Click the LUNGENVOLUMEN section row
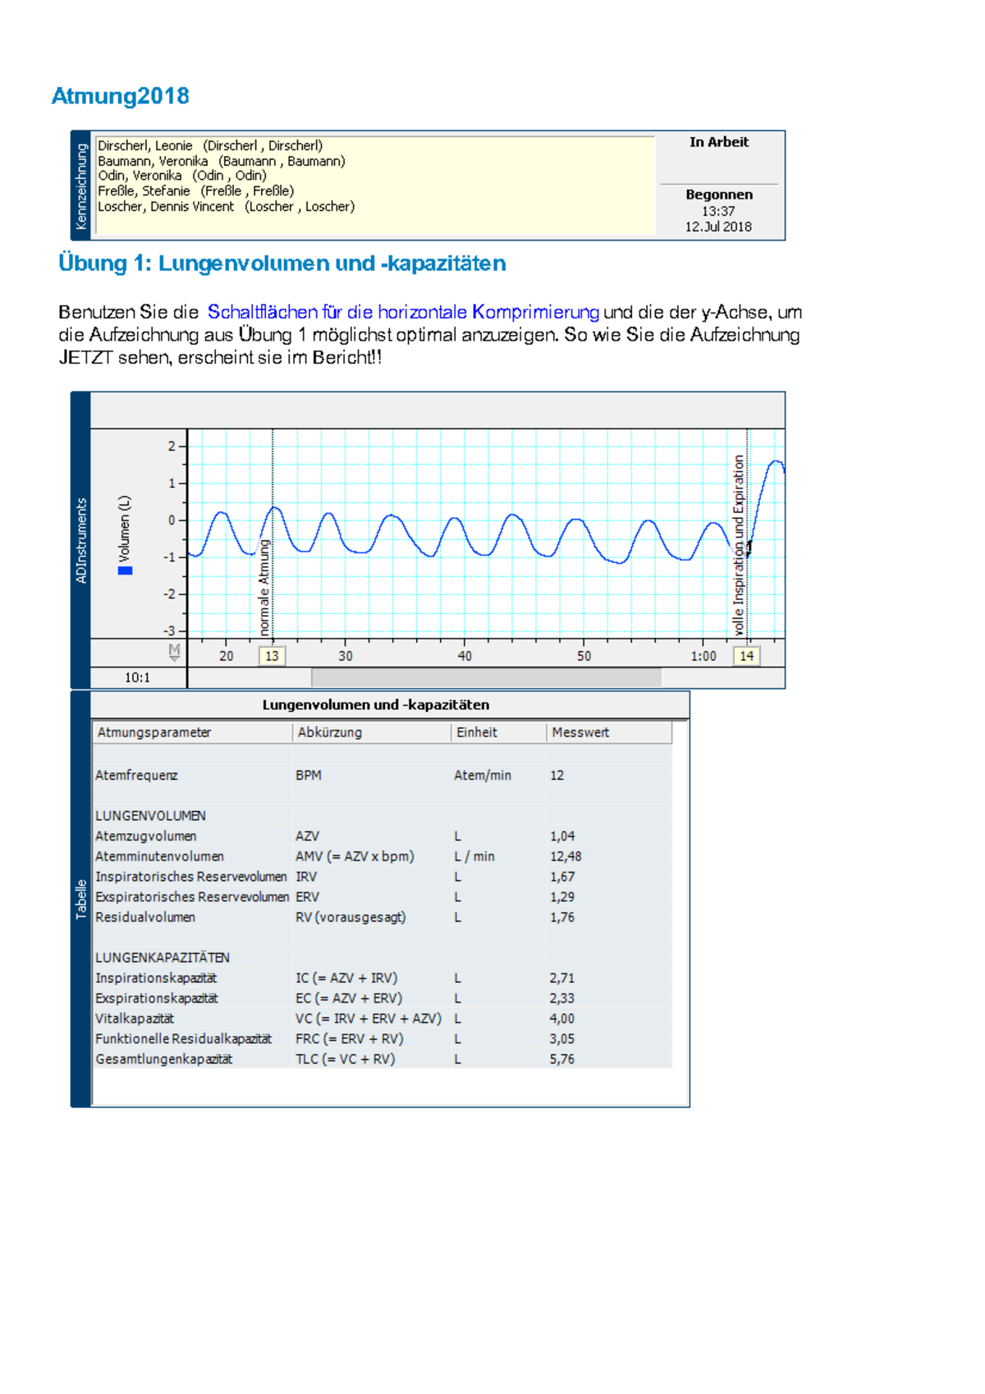 383,816
